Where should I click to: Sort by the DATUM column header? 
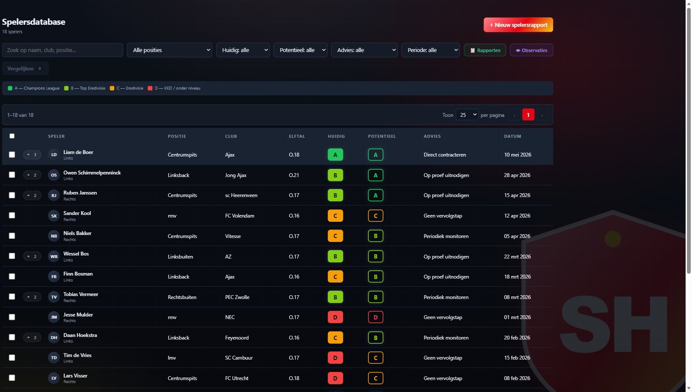[x=512, y=136]
